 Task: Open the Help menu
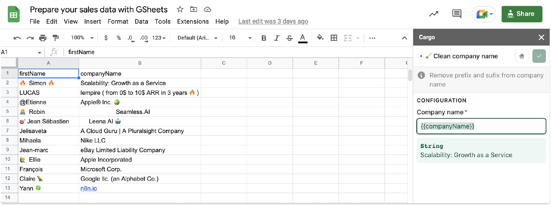(x=222, y=21)
